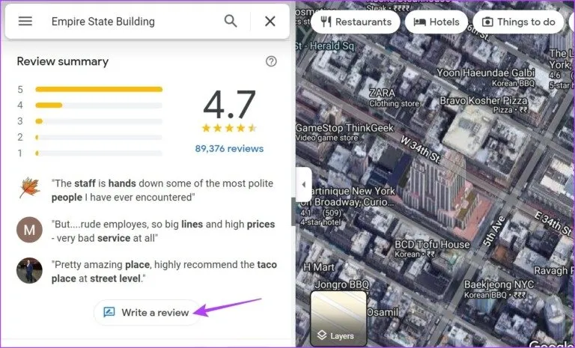
Task: Select the Things to do chip
Action: click(518, 22)
